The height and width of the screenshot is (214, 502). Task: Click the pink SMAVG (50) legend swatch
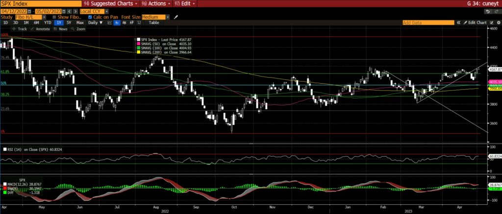pos(138,44)
